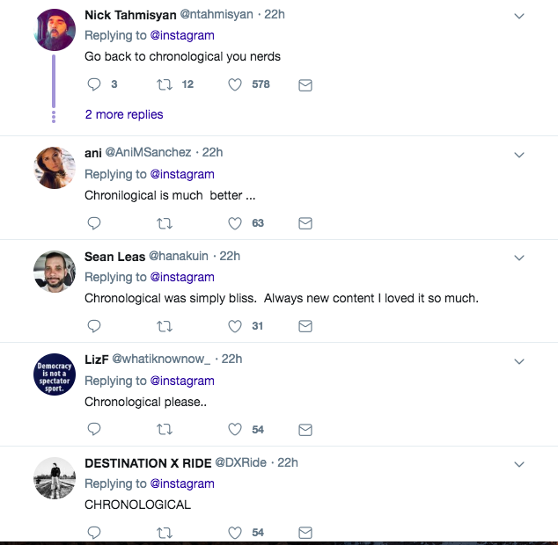Image resolution: width=558 pixels, height=545 pixels.
Task: Like Nick Tahmisyan's tweet with 578 likes
Action: pos(235,85)
